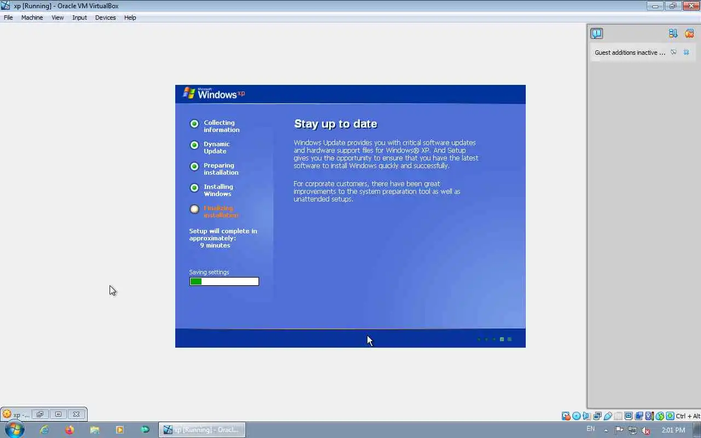Open the Help menu
701x438 pixels.
pyautogui.click(x=130, y=18)
